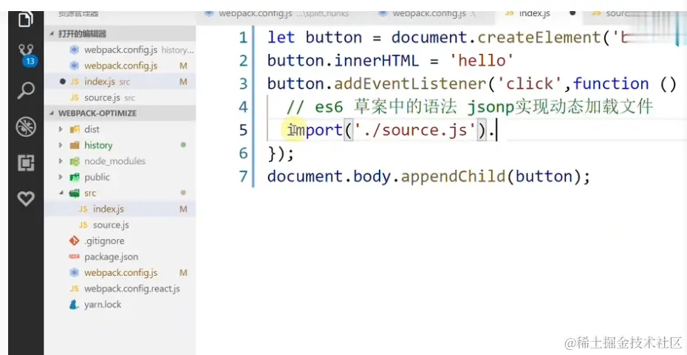Screen dimensions: 687x355
Task: Select source.js src in open editors
Action: tap(120, 97)
